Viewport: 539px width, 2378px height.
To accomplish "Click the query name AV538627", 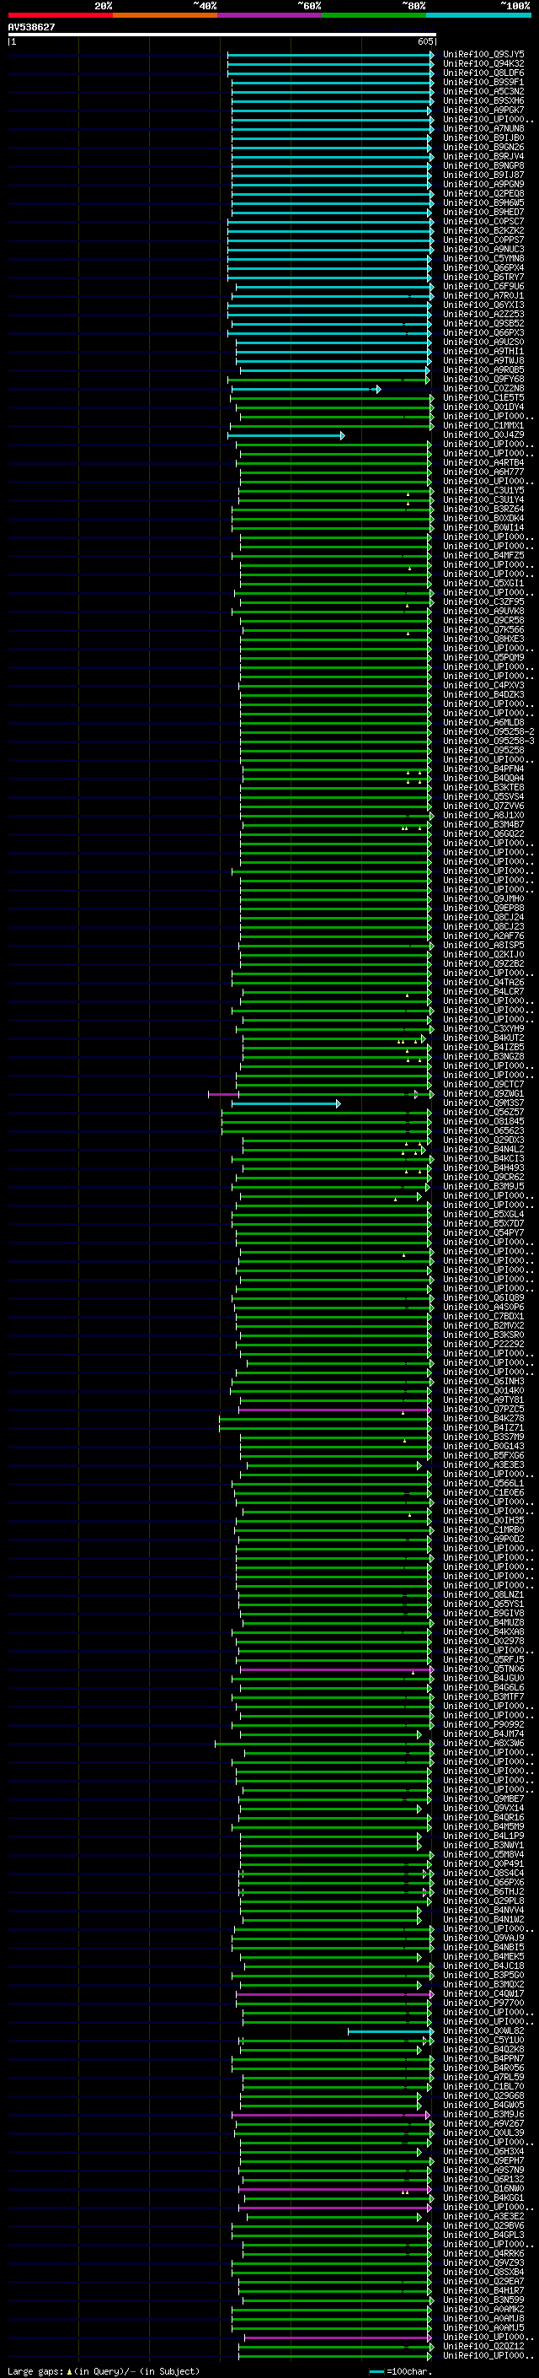I will click(31, 27).
